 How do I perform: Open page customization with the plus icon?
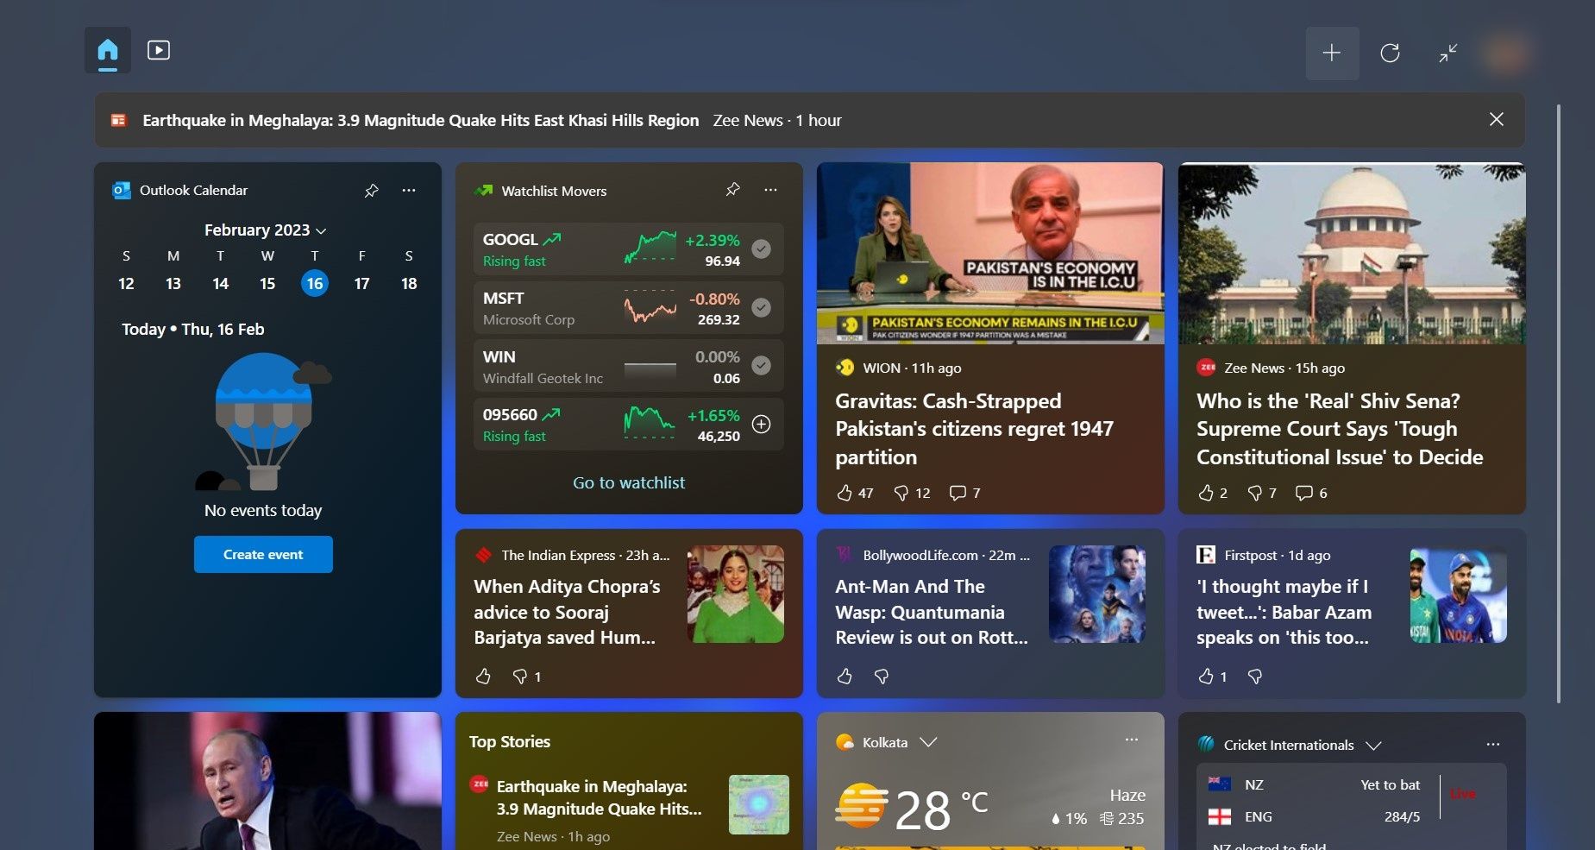click(x=1331, y=53)
